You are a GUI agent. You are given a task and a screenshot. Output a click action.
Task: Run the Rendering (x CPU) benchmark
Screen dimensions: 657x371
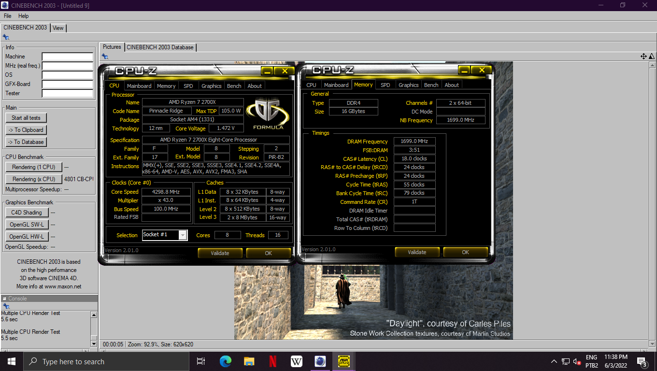[34, 179]
